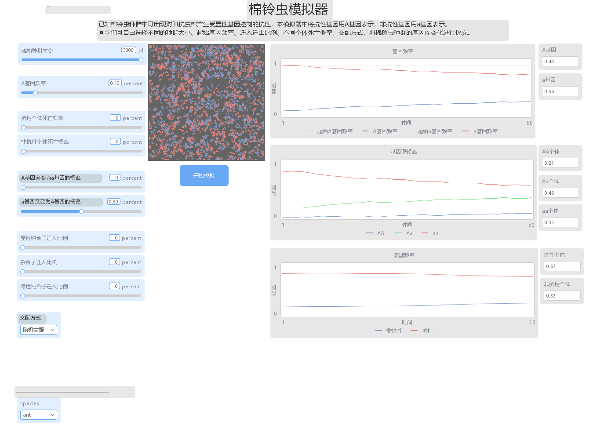Expand the species dropdown set to ant
The width and height of the screenshot is (593, 432).
pos(39,415)
